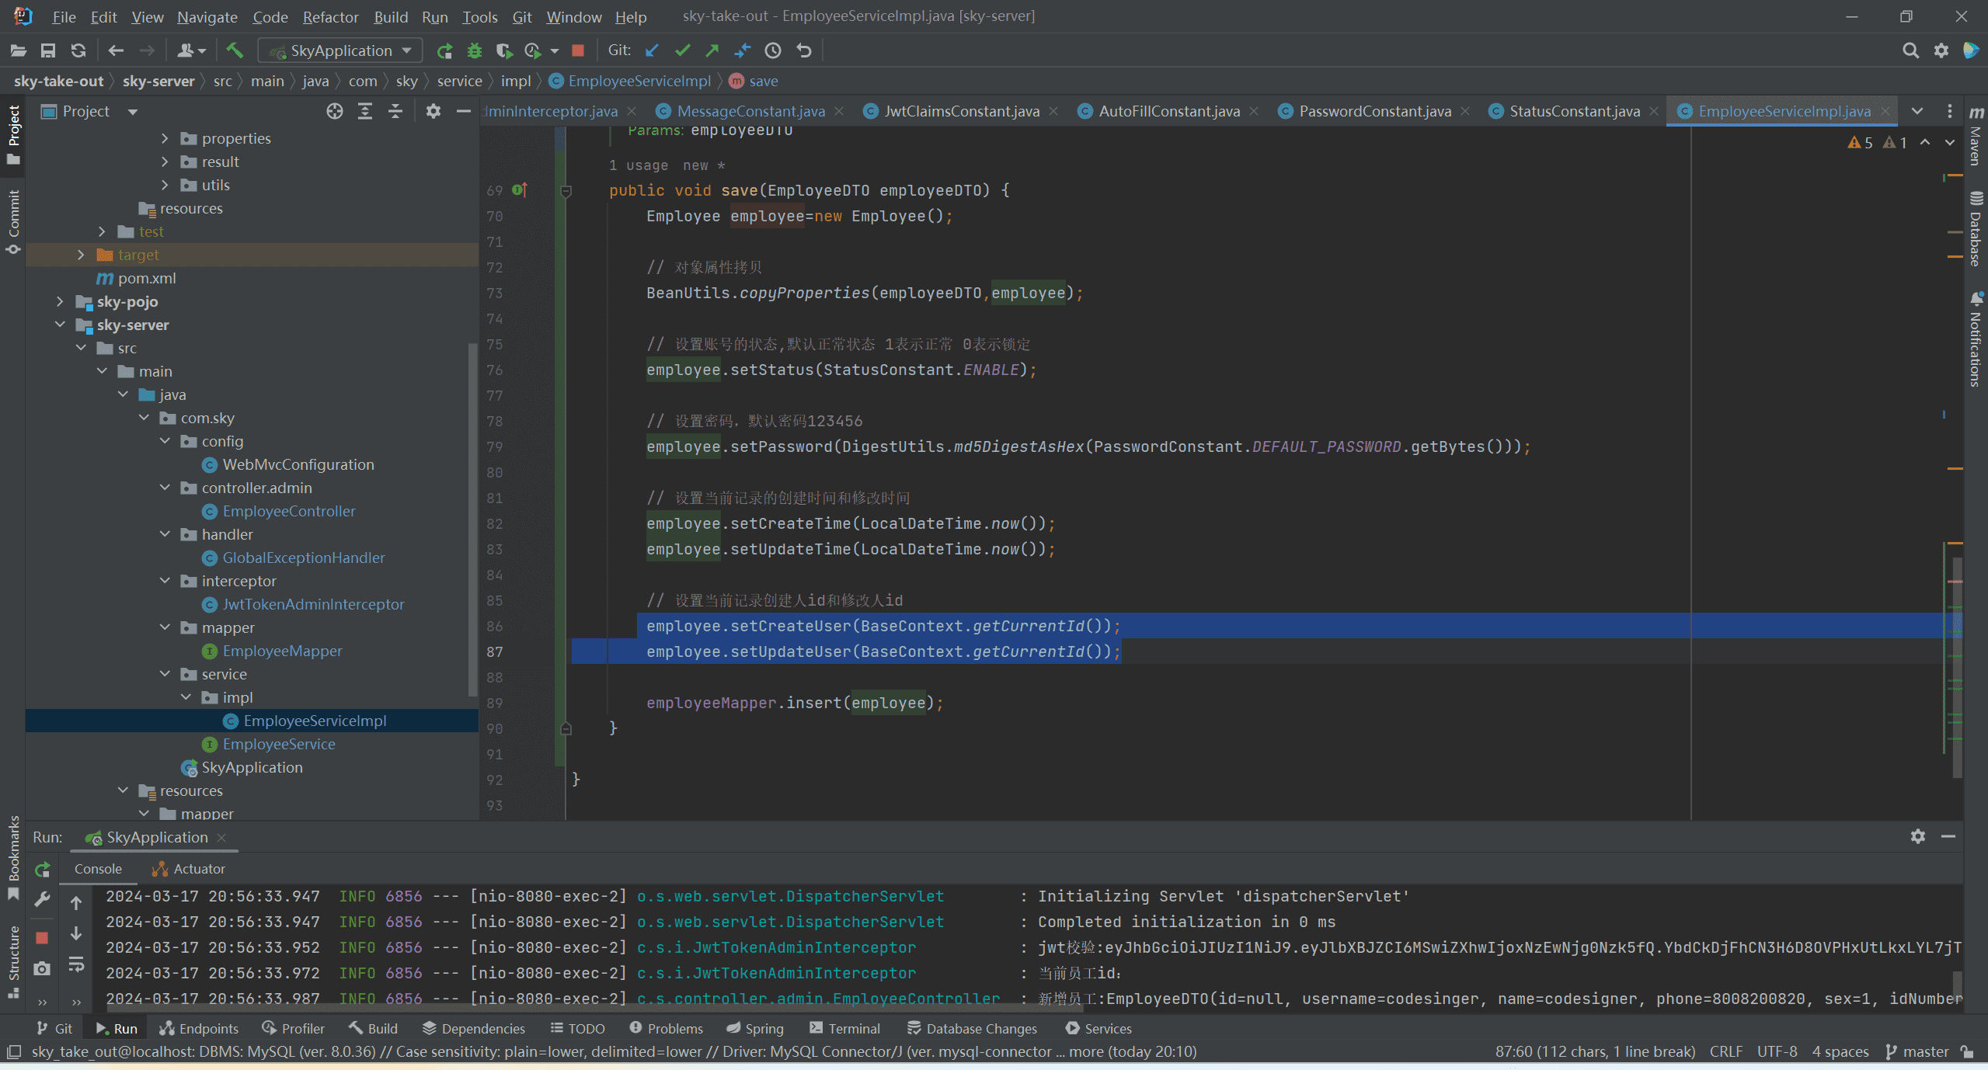Click the master branch widget
1988x1070 pixels.
point(1917,1051)
